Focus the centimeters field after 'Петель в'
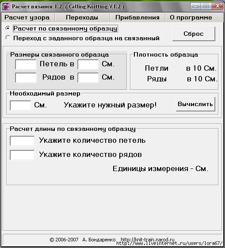225x248 pixels. pos(88,65)
